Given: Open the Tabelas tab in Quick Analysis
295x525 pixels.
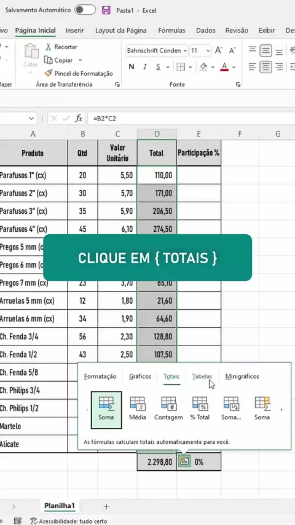Looking at the screenshot, I should (202, 376).
